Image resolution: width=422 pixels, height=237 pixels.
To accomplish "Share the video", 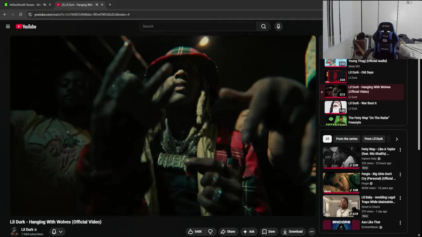I will [228, 232].
